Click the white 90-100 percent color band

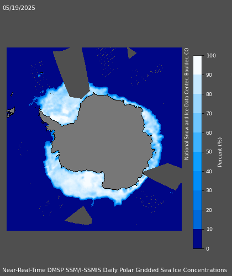coord(197,65)
